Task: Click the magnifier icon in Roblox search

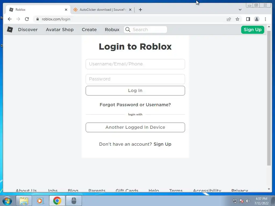Action: click(x=128, y=30)
